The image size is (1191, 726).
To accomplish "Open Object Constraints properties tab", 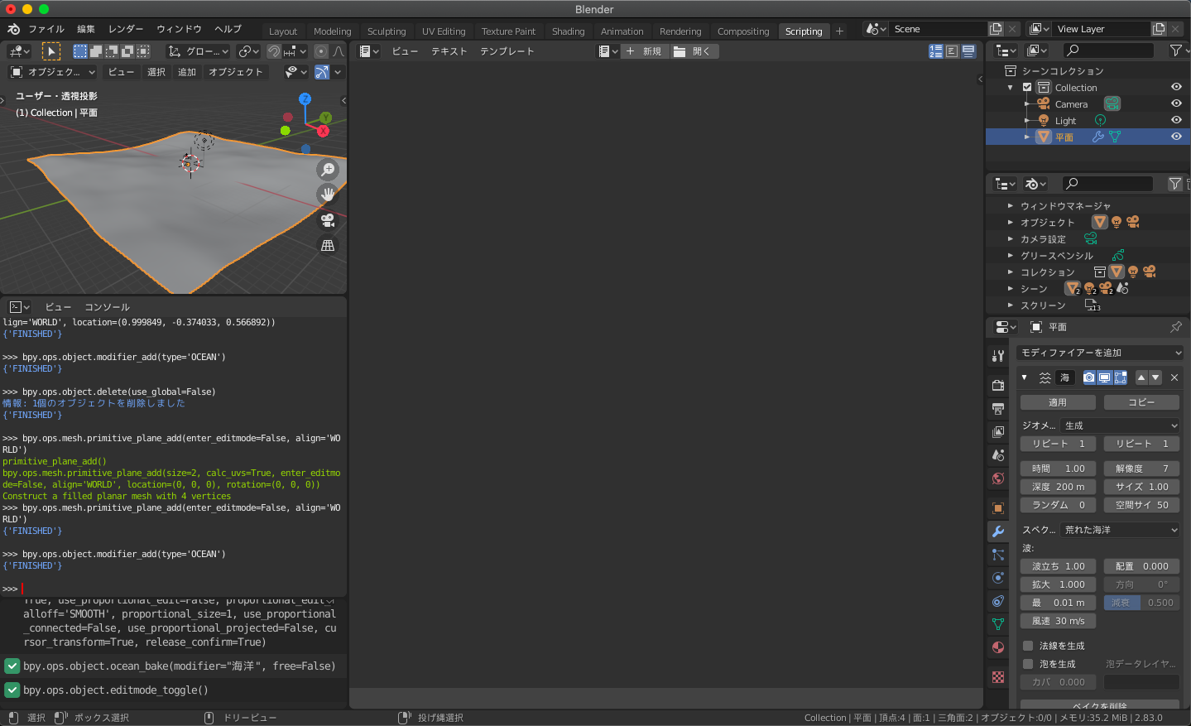I will (998, 601).
